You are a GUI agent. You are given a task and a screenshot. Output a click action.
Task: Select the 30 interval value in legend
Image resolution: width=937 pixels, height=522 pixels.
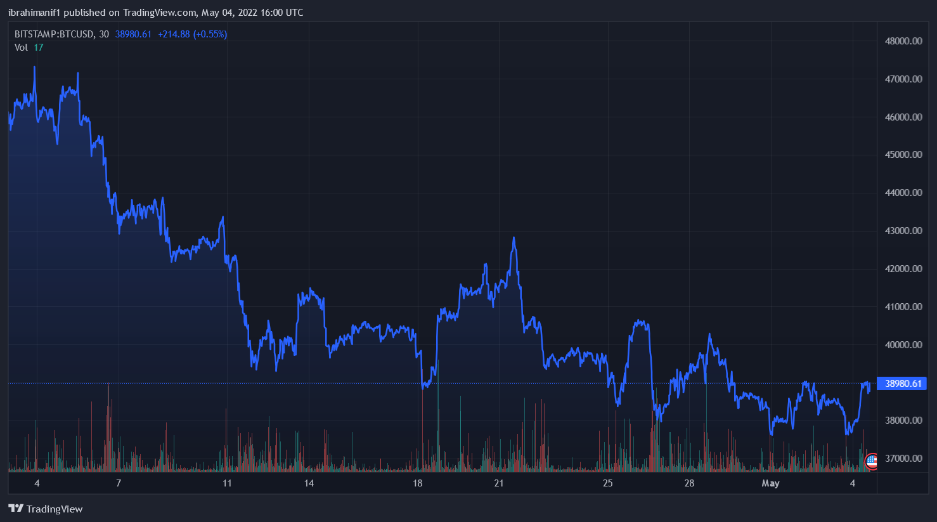104,34
